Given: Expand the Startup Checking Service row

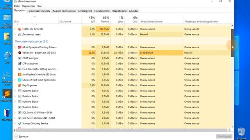Looking at the screenshot, I should 15,124.
